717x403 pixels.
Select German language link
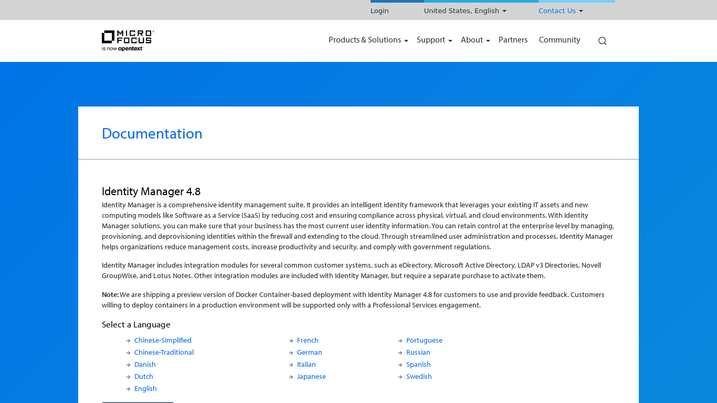pos(310,353)
